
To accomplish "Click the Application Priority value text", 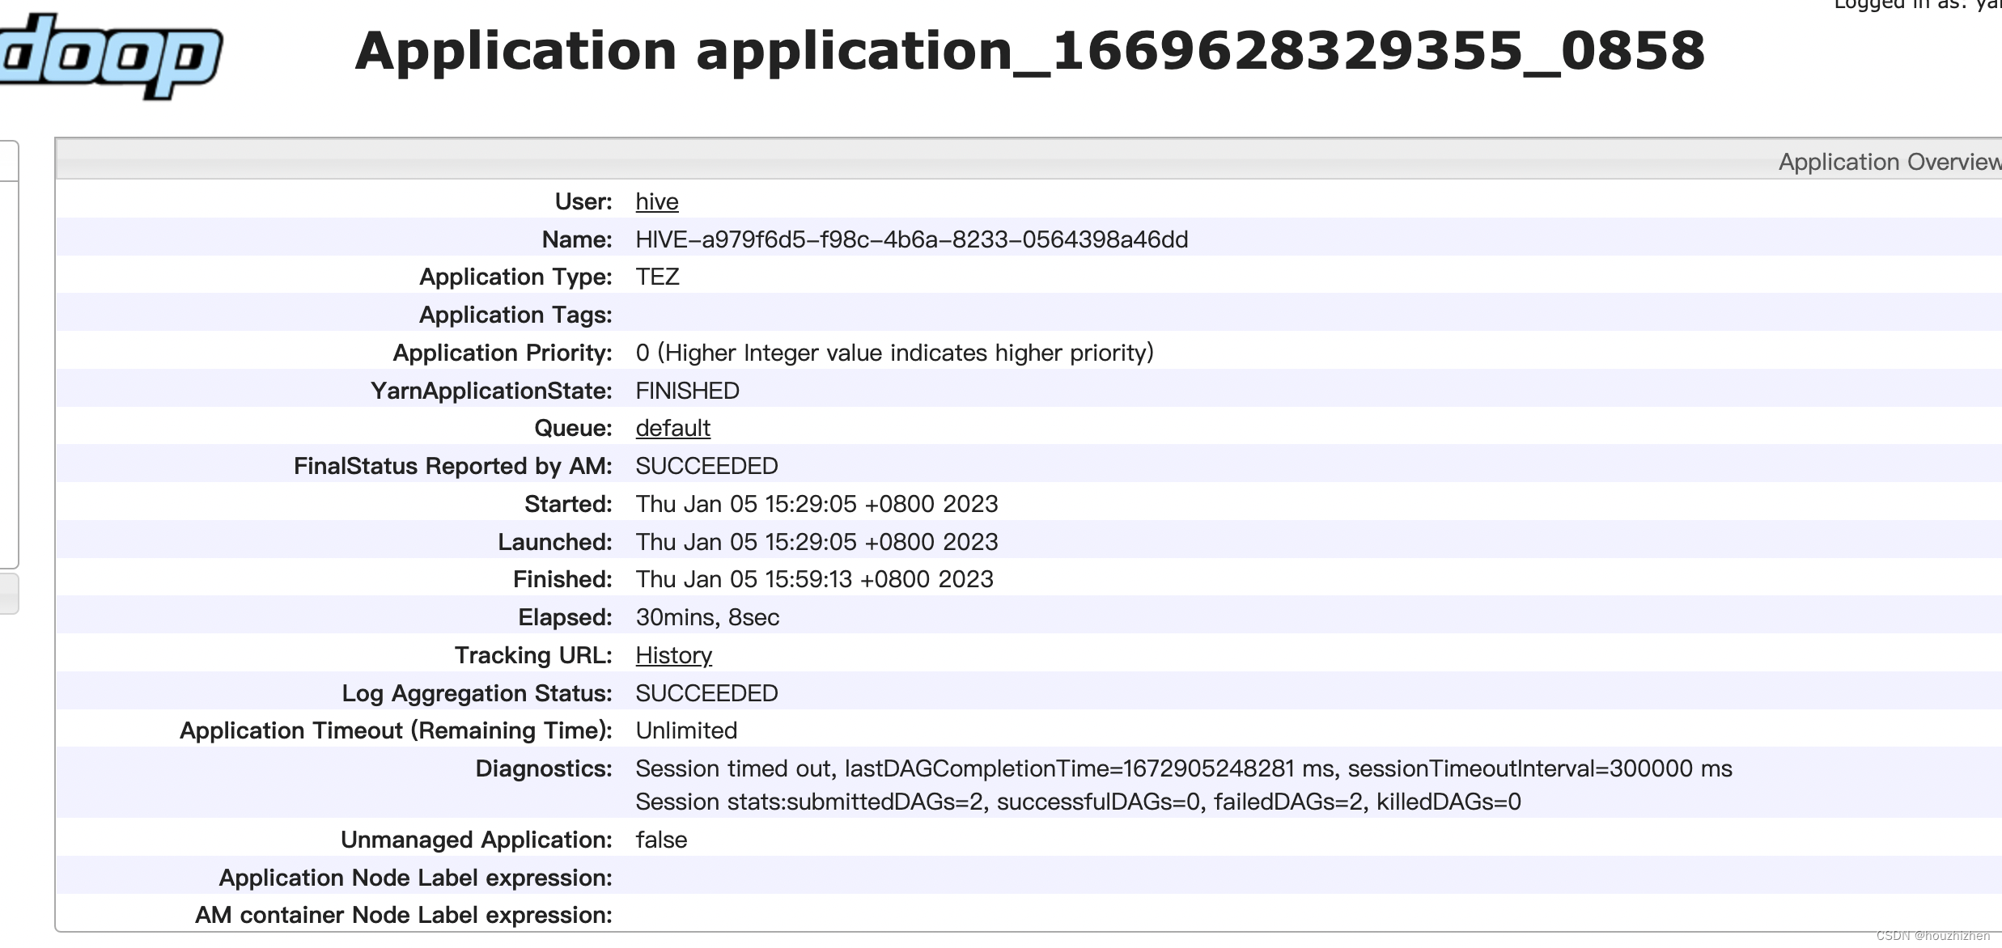I will 895,353.
